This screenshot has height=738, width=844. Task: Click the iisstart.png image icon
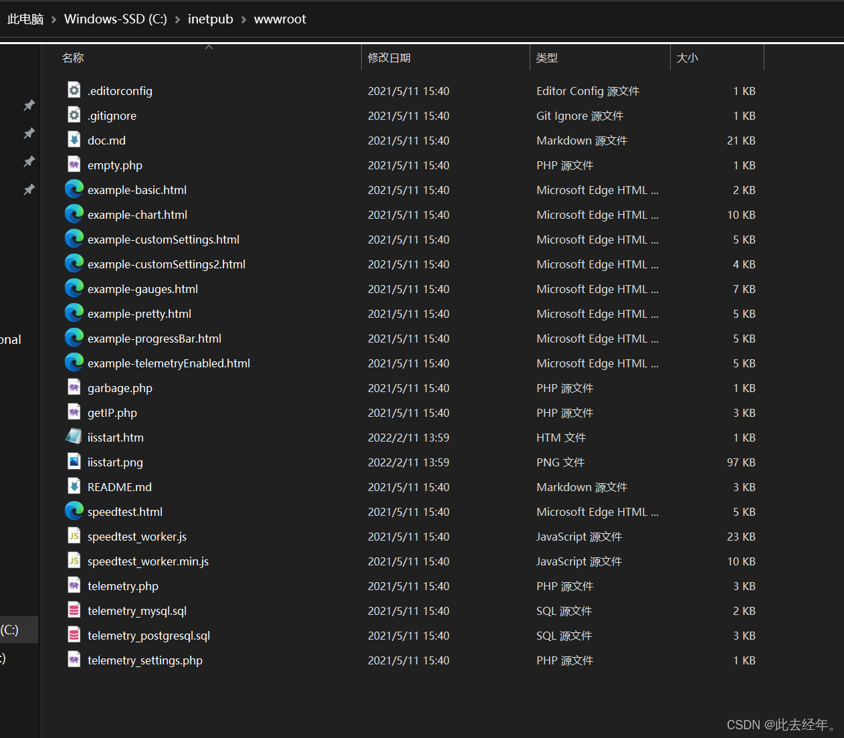tap(74, 462)
